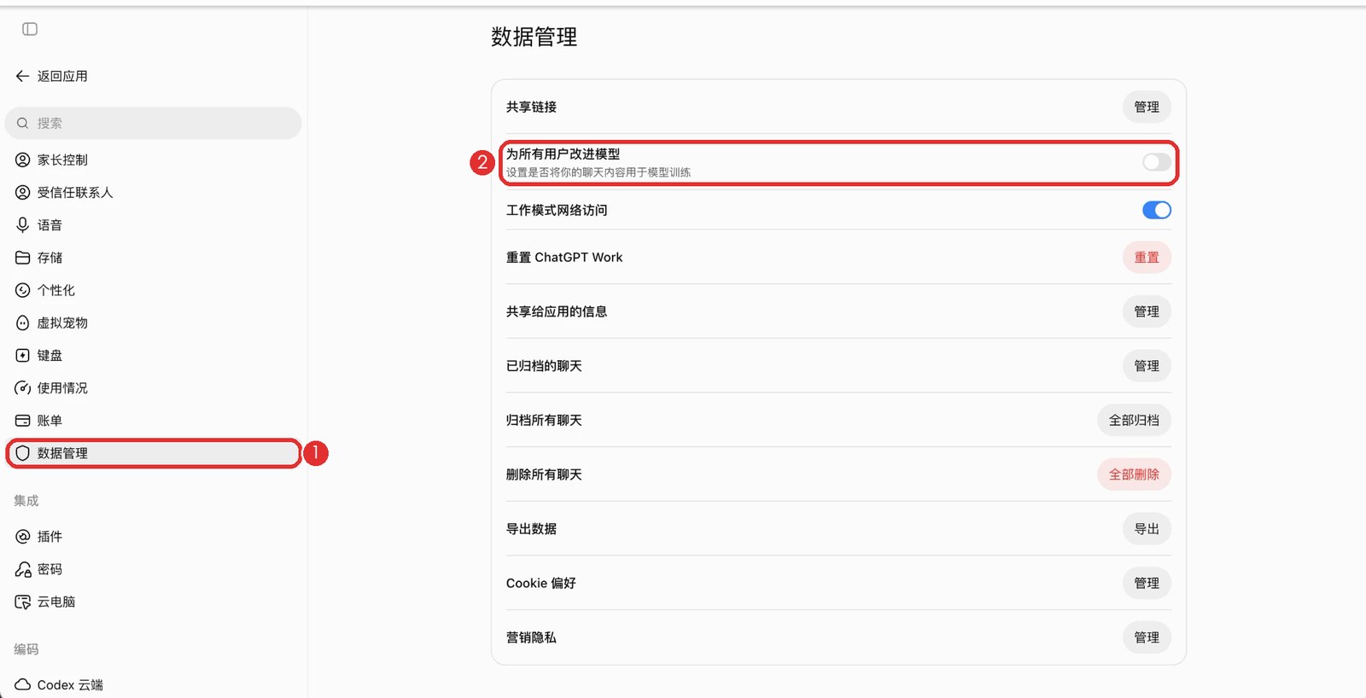Click the 导出 button for 导出数据
The width and height of the screenshot is (1366, 698).
(1147, 529)
